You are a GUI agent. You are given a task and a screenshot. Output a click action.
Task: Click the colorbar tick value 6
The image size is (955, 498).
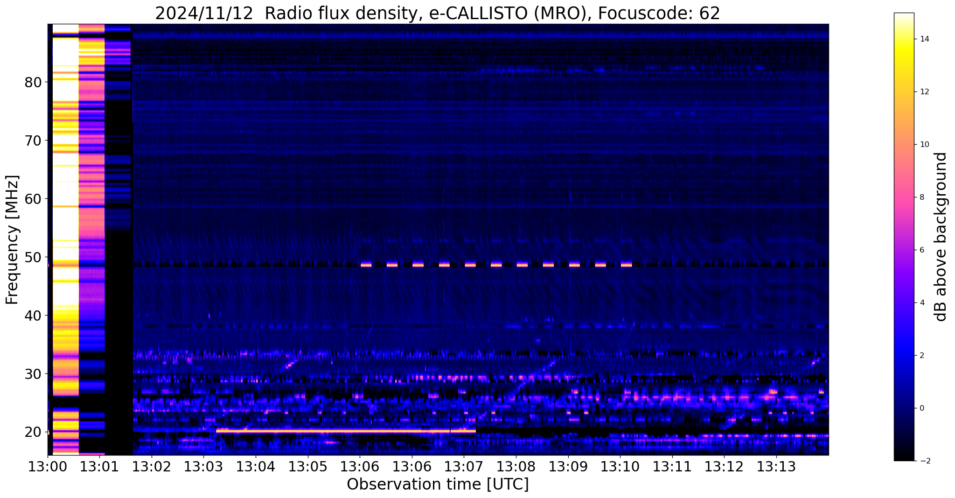pos(921,250)
